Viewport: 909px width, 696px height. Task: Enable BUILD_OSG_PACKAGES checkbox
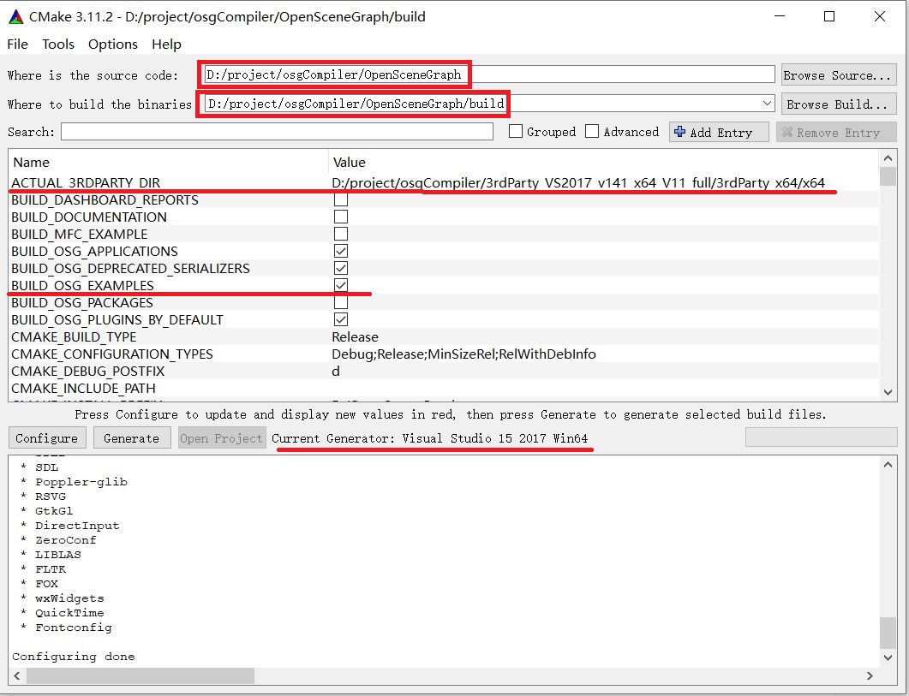point(341,302)
